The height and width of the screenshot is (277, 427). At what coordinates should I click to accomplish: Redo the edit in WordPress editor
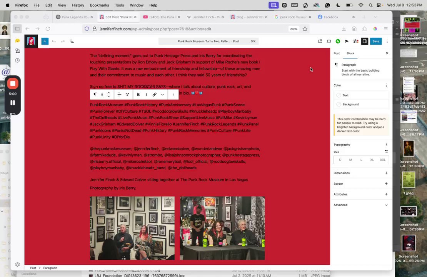63,41
